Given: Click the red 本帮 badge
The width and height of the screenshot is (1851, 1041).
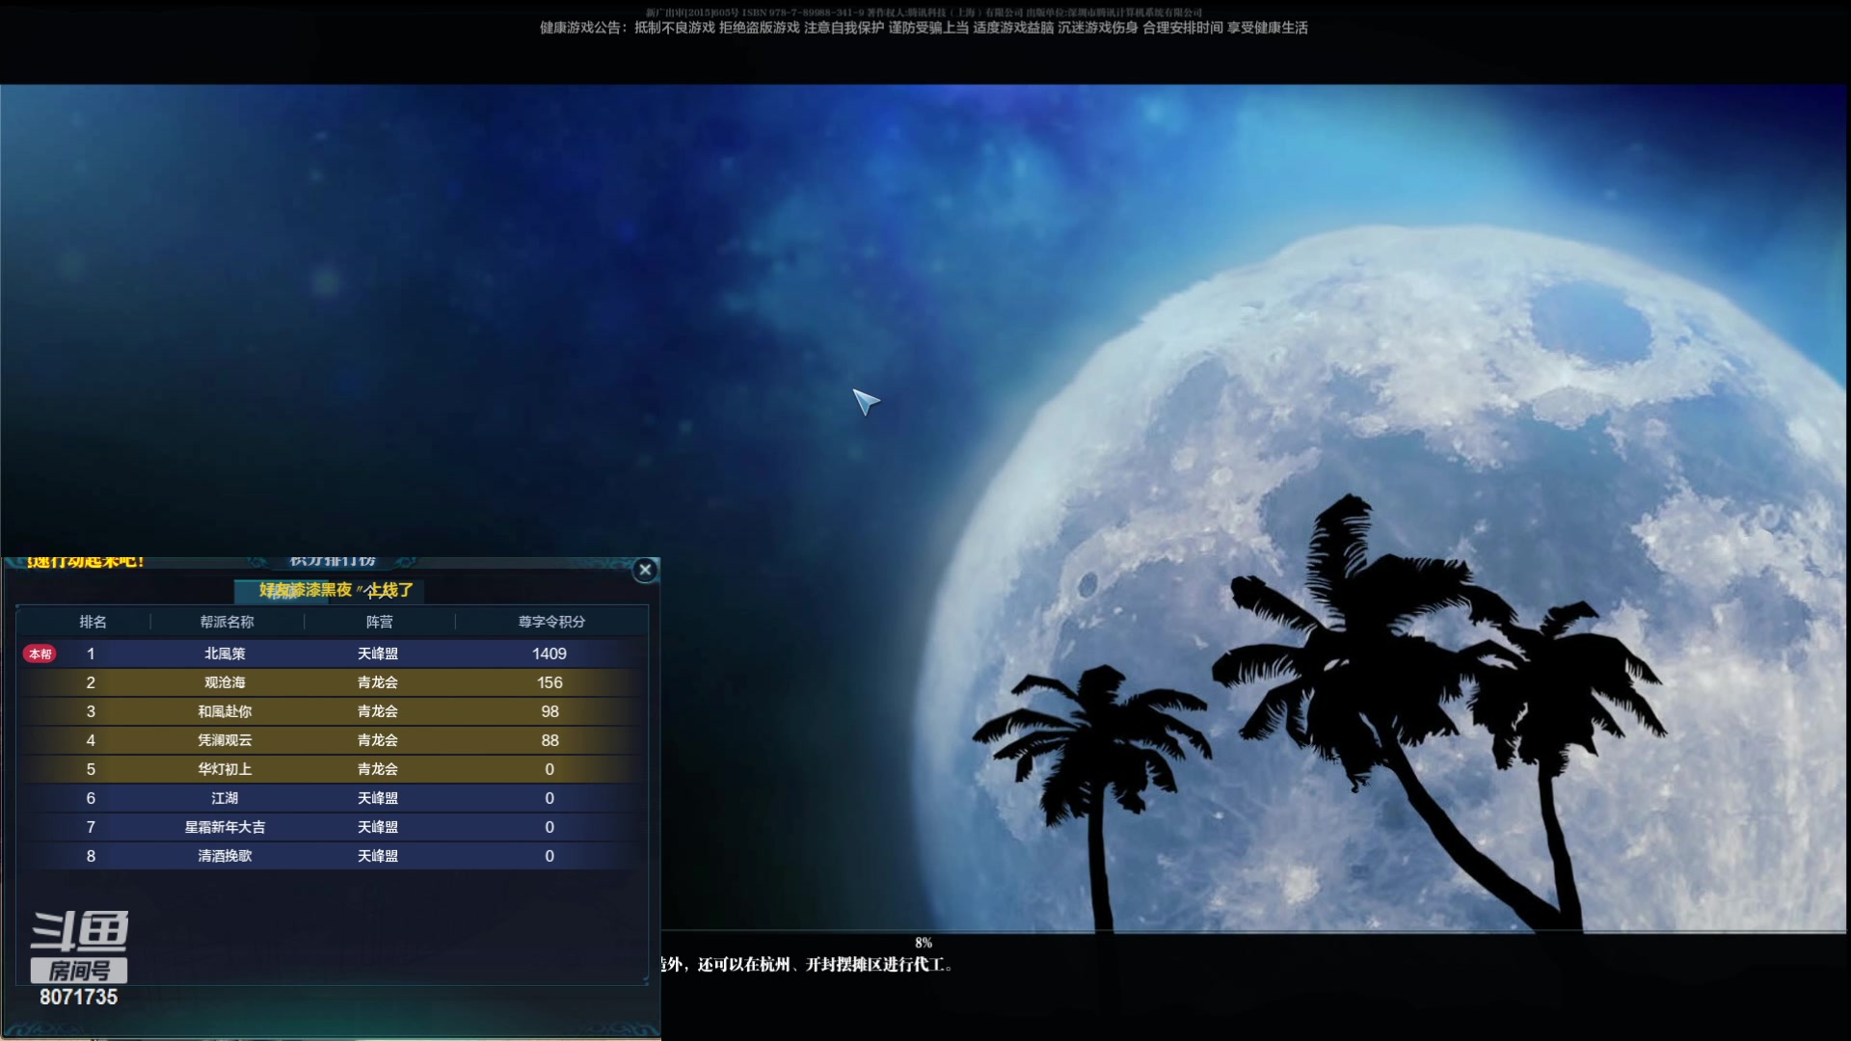Looking at the screenshot, I should coord(40,654).
